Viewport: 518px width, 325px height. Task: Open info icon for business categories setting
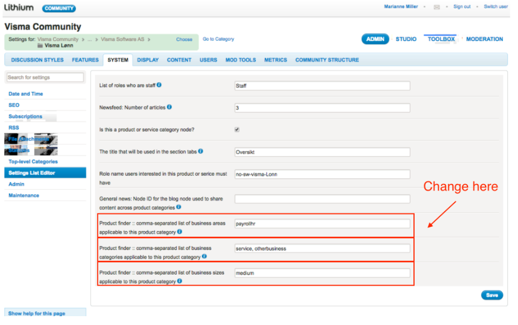[204, 256]
